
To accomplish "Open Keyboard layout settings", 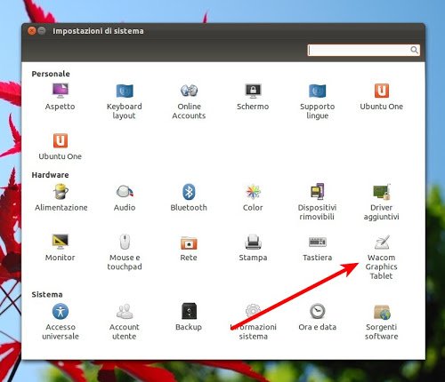I will 125,101.
